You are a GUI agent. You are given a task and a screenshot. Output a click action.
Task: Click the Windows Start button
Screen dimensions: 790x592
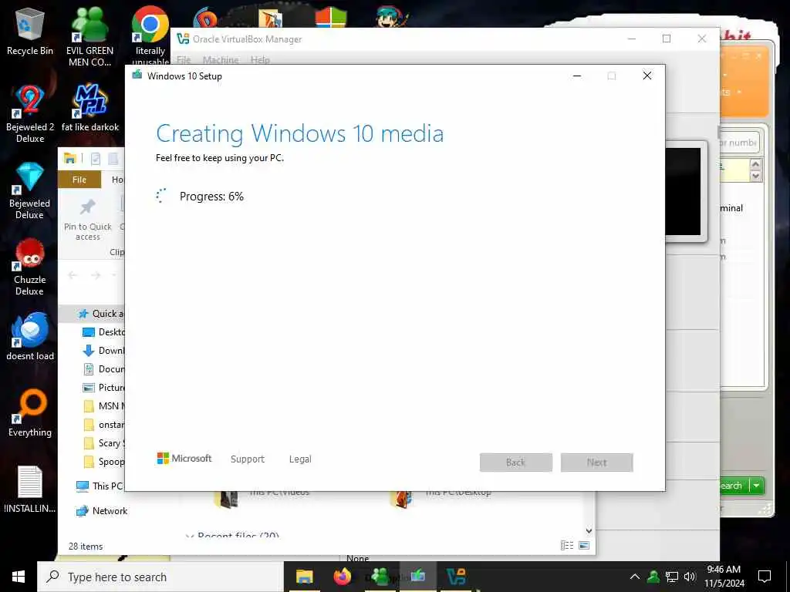(x=19, y=577)
